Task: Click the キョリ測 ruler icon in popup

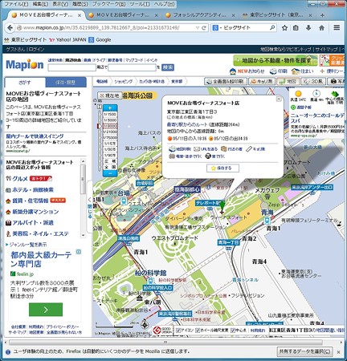Action: 249,149
